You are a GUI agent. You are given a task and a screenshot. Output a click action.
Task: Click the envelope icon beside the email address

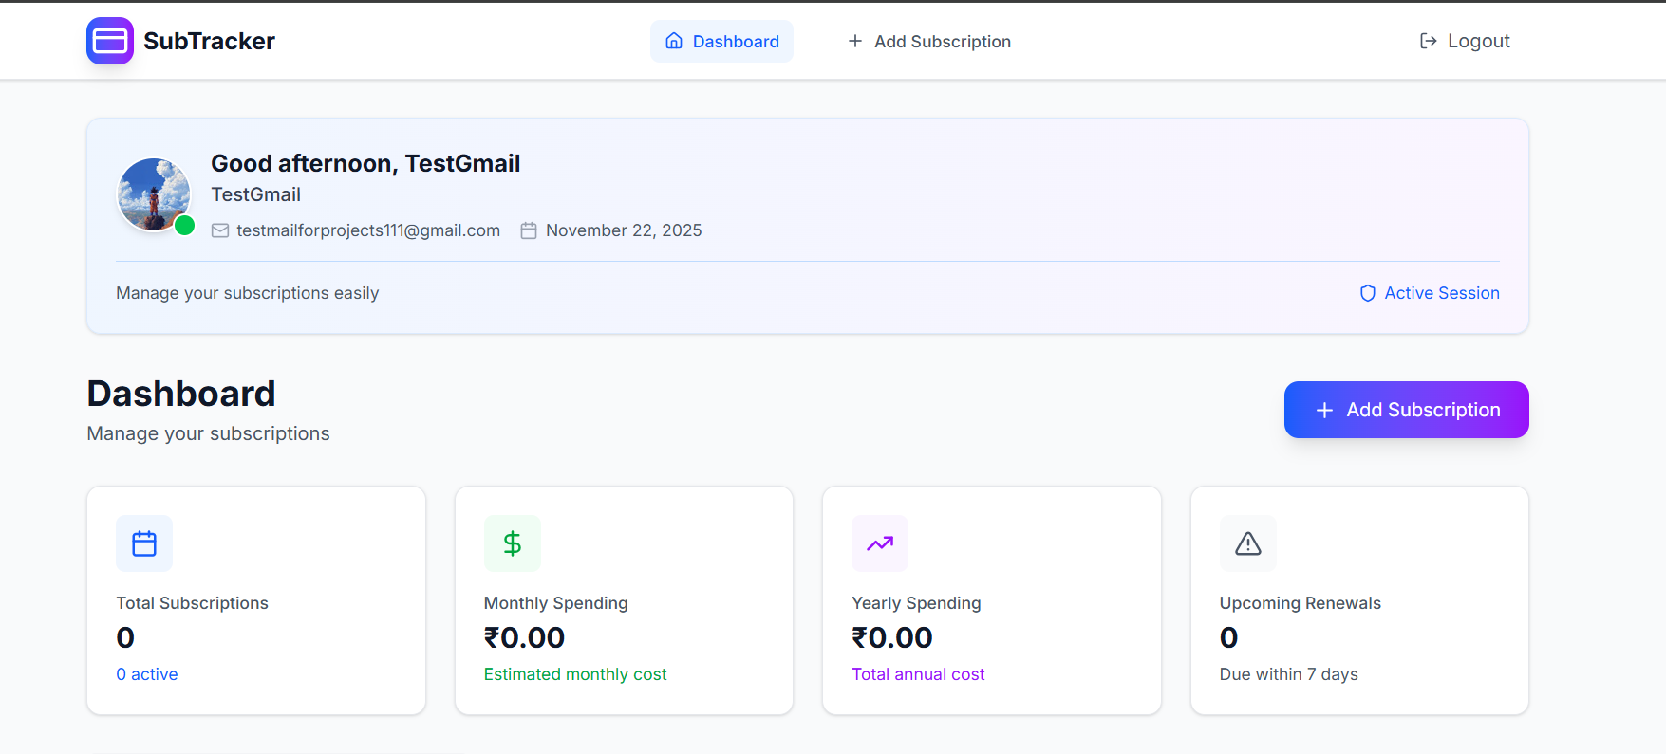[220, 230]
